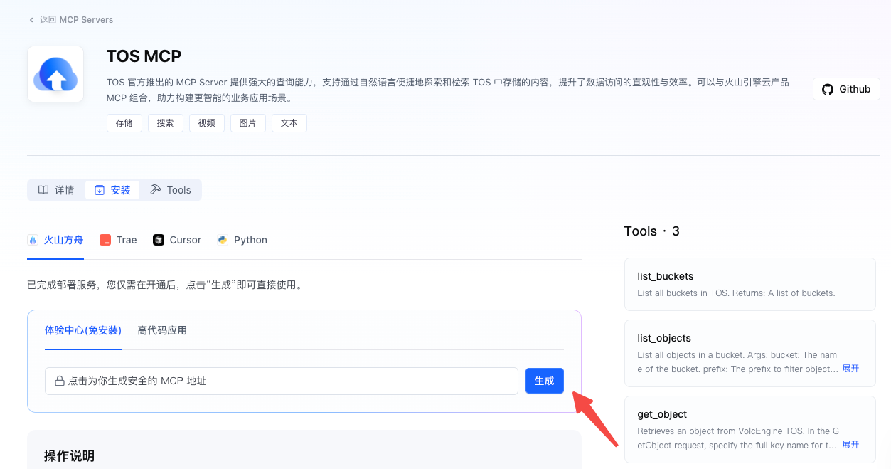Return via 返回 MCP Servers link
The height and width of the screenshot is (469, 891).
[76, 20]
